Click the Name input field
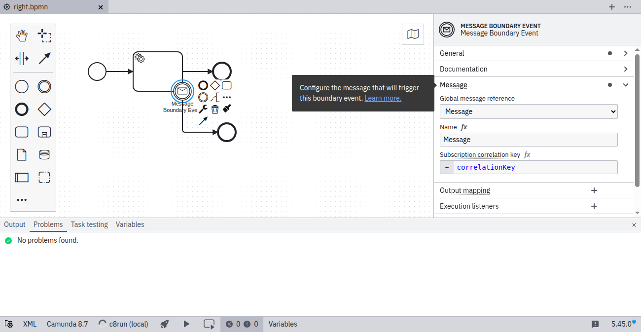Screen dimensions: 641x332 tap(528, 140)
